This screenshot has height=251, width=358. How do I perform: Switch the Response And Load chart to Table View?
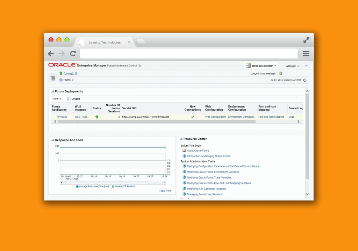pos(165,190)
